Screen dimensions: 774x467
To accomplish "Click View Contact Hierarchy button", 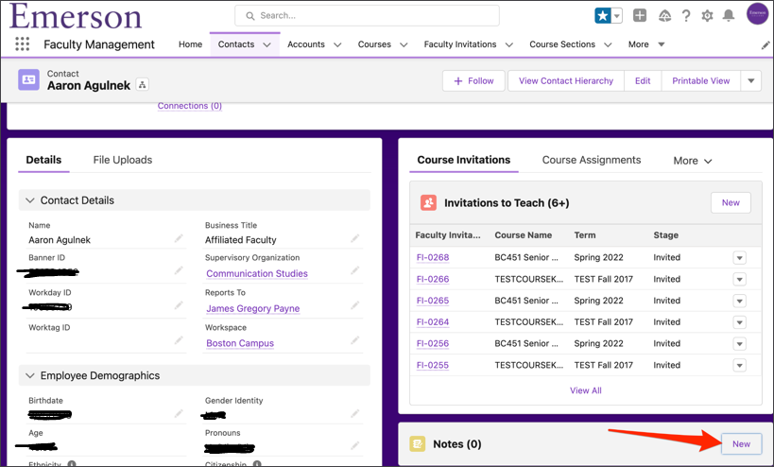I will [566, 81].
